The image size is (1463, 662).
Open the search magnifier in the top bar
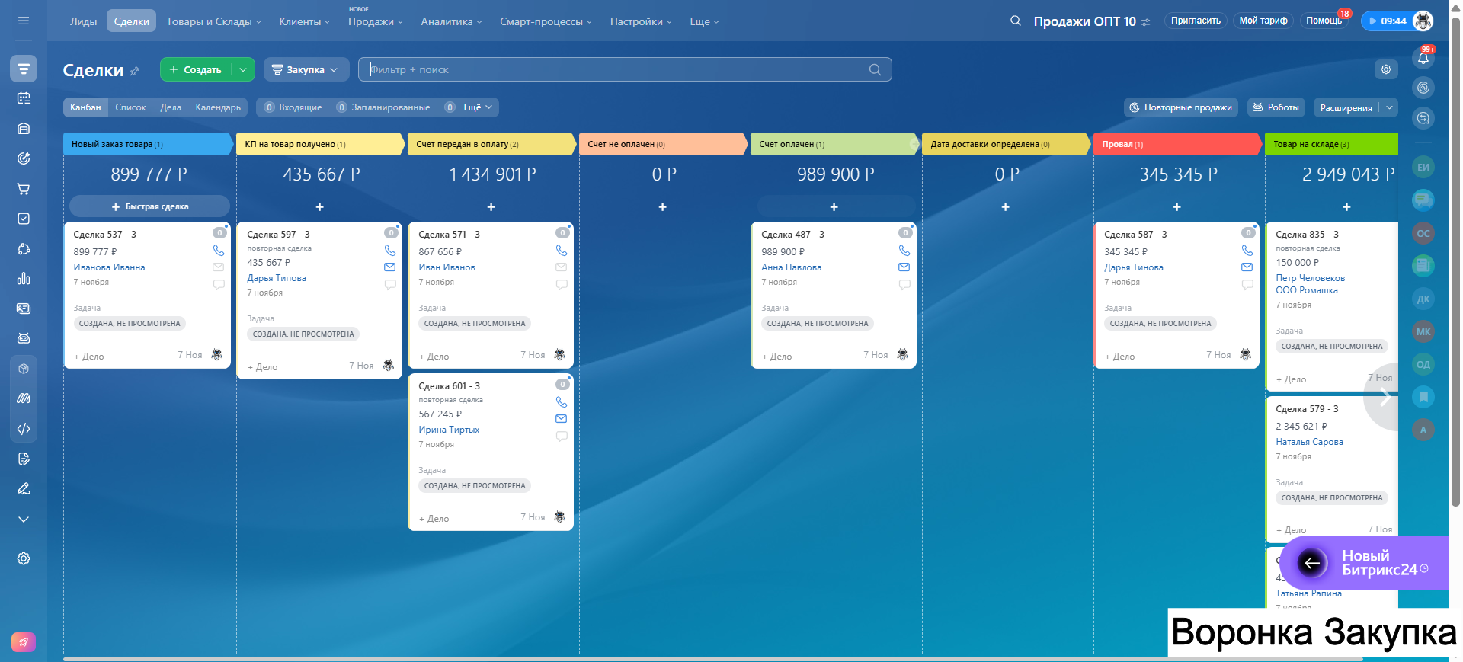[1016, 21]
